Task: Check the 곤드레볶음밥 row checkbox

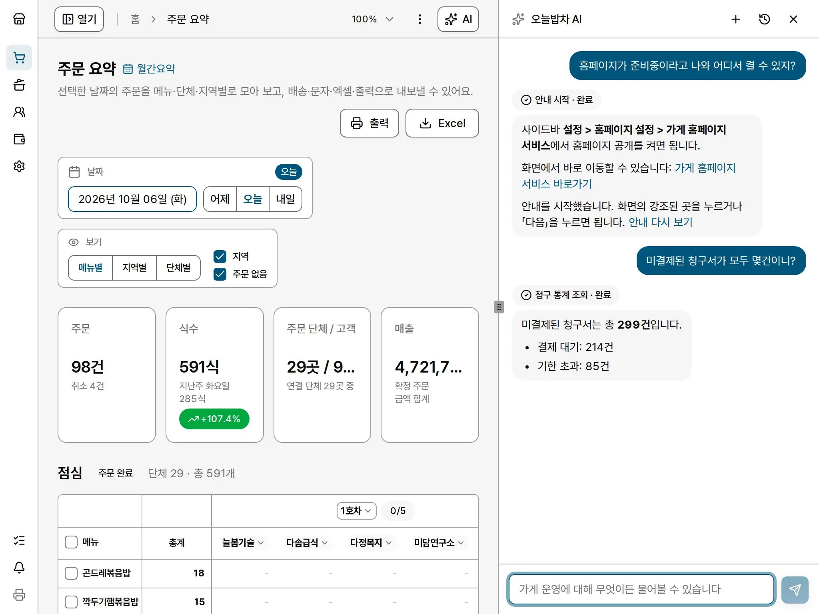Action: 71,573
